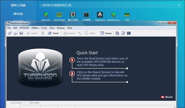Click the Thaiphoon Burner title bar icon
Screen dimensions: 185x108
[7, 23]
